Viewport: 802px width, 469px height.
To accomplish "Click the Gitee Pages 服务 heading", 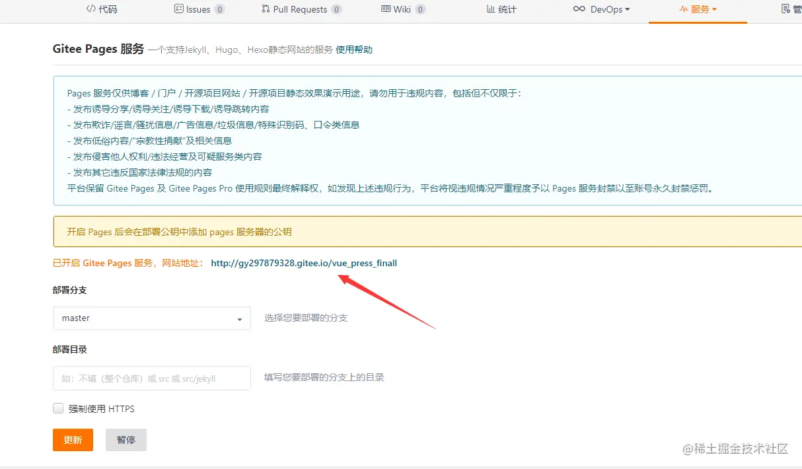I will (98, 49).
